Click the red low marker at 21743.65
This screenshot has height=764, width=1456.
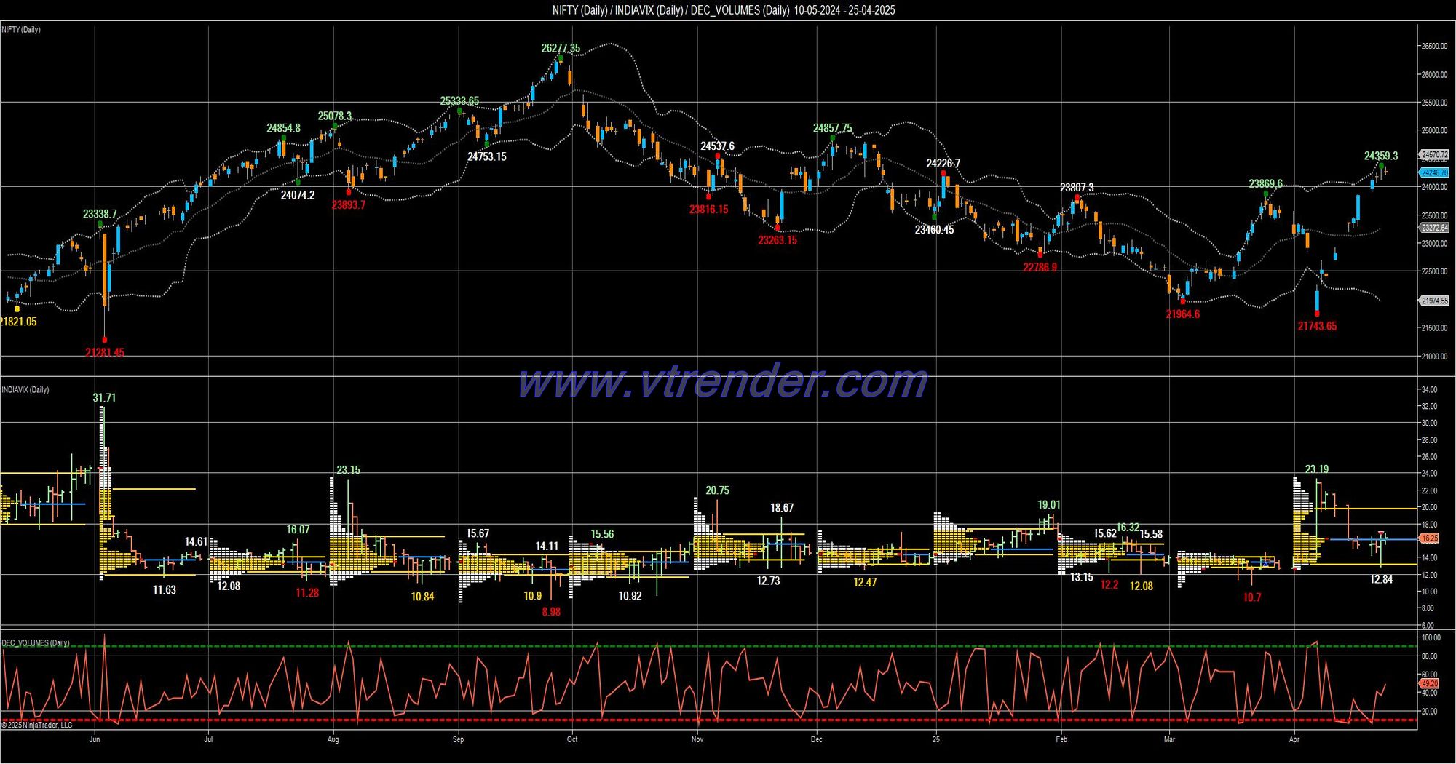[x=1317, y=314]
